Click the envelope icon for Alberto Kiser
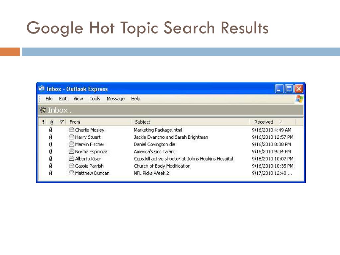340x255 pixels. [x=71, y=158]
